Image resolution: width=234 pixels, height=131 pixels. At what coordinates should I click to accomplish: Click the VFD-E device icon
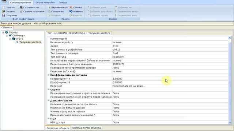point(14,39)
